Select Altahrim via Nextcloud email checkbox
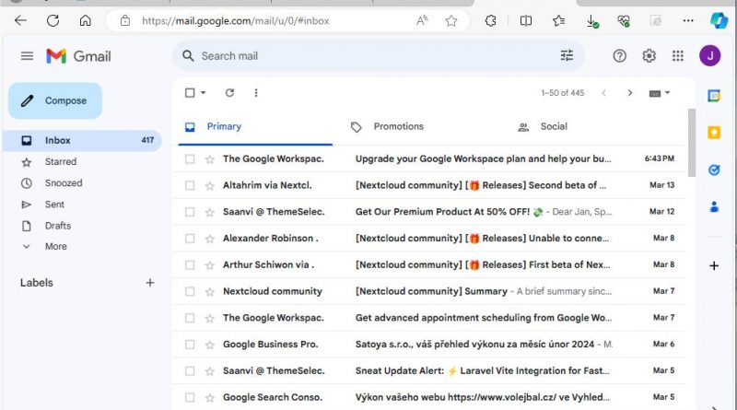The width and height of the screenshot is (737, 410). click(x=190, y=185)
